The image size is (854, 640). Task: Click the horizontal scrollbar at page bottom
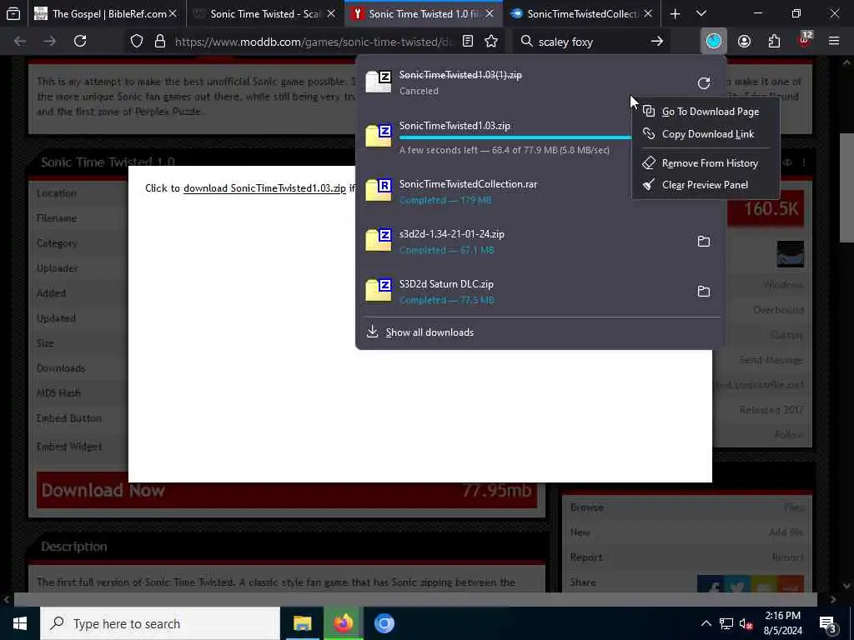(x=415, y=599)
